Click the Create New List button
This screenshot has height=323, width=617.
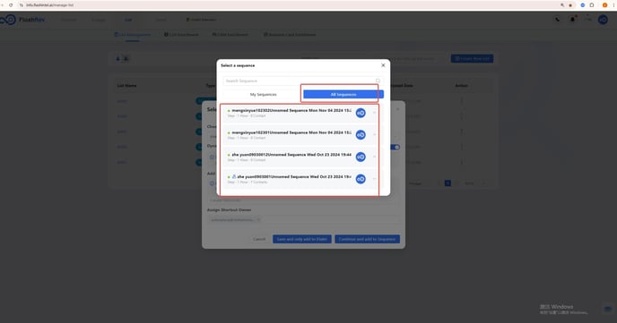point(472,58)
